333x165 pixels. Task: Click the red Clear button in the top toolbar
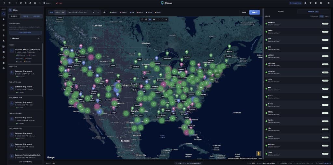point(59,3)
